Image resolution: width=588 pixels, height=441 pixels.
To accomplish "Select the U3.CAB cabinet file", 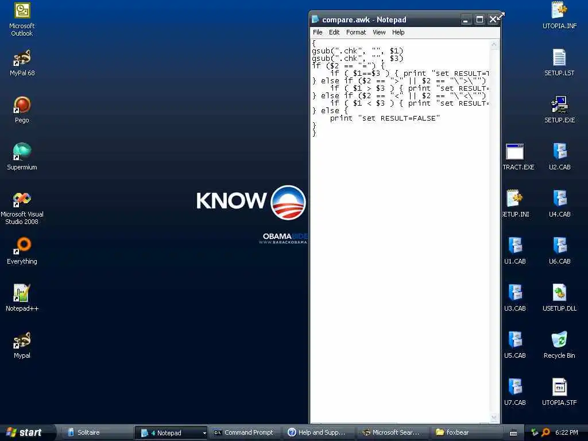I will tap(514, 298).
